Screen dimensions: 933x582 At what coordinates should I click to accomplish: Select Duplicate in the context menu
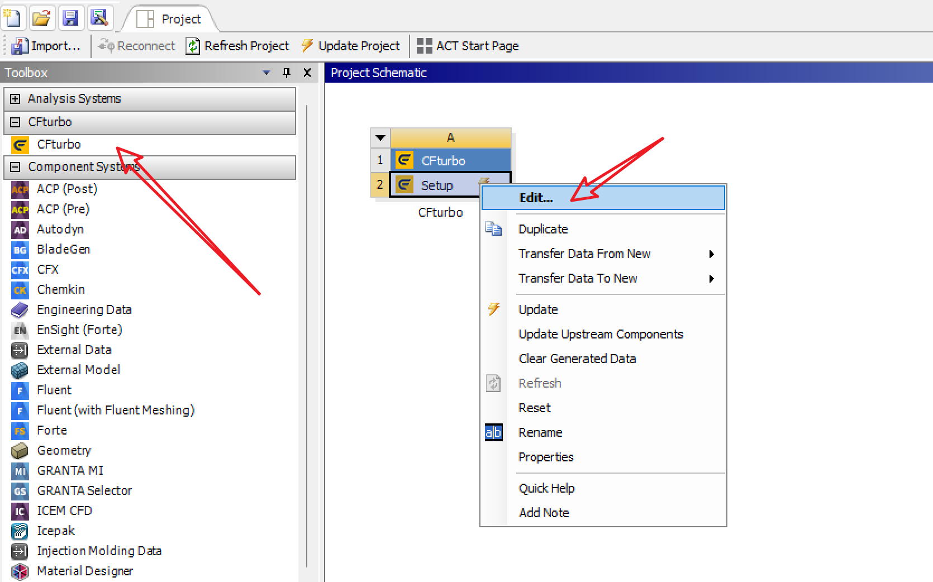(x=542, y=229)
